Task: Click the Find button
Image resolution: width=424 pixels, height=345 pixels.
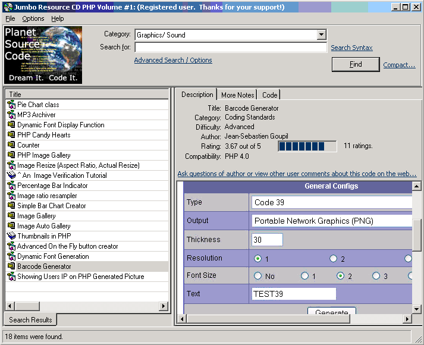Action: pyautogui.click(x=356, y=64)
